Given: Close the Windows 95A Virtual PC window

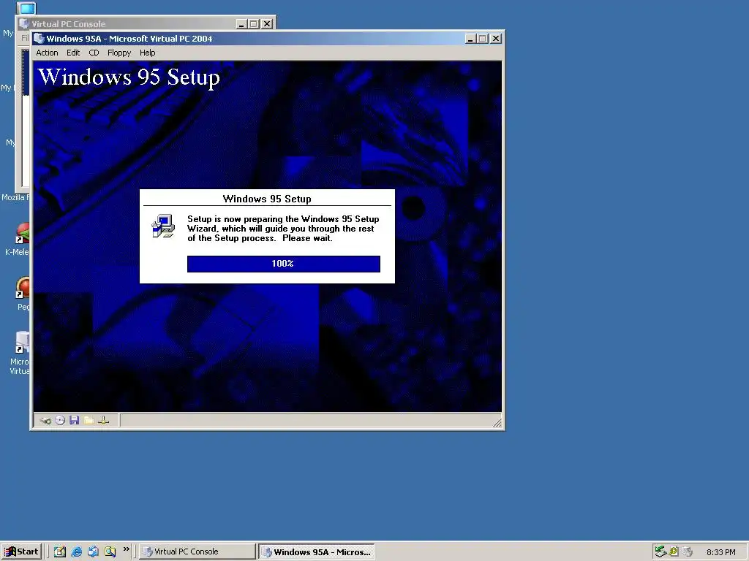Looking at the screenshot, I should pos(496,39).
